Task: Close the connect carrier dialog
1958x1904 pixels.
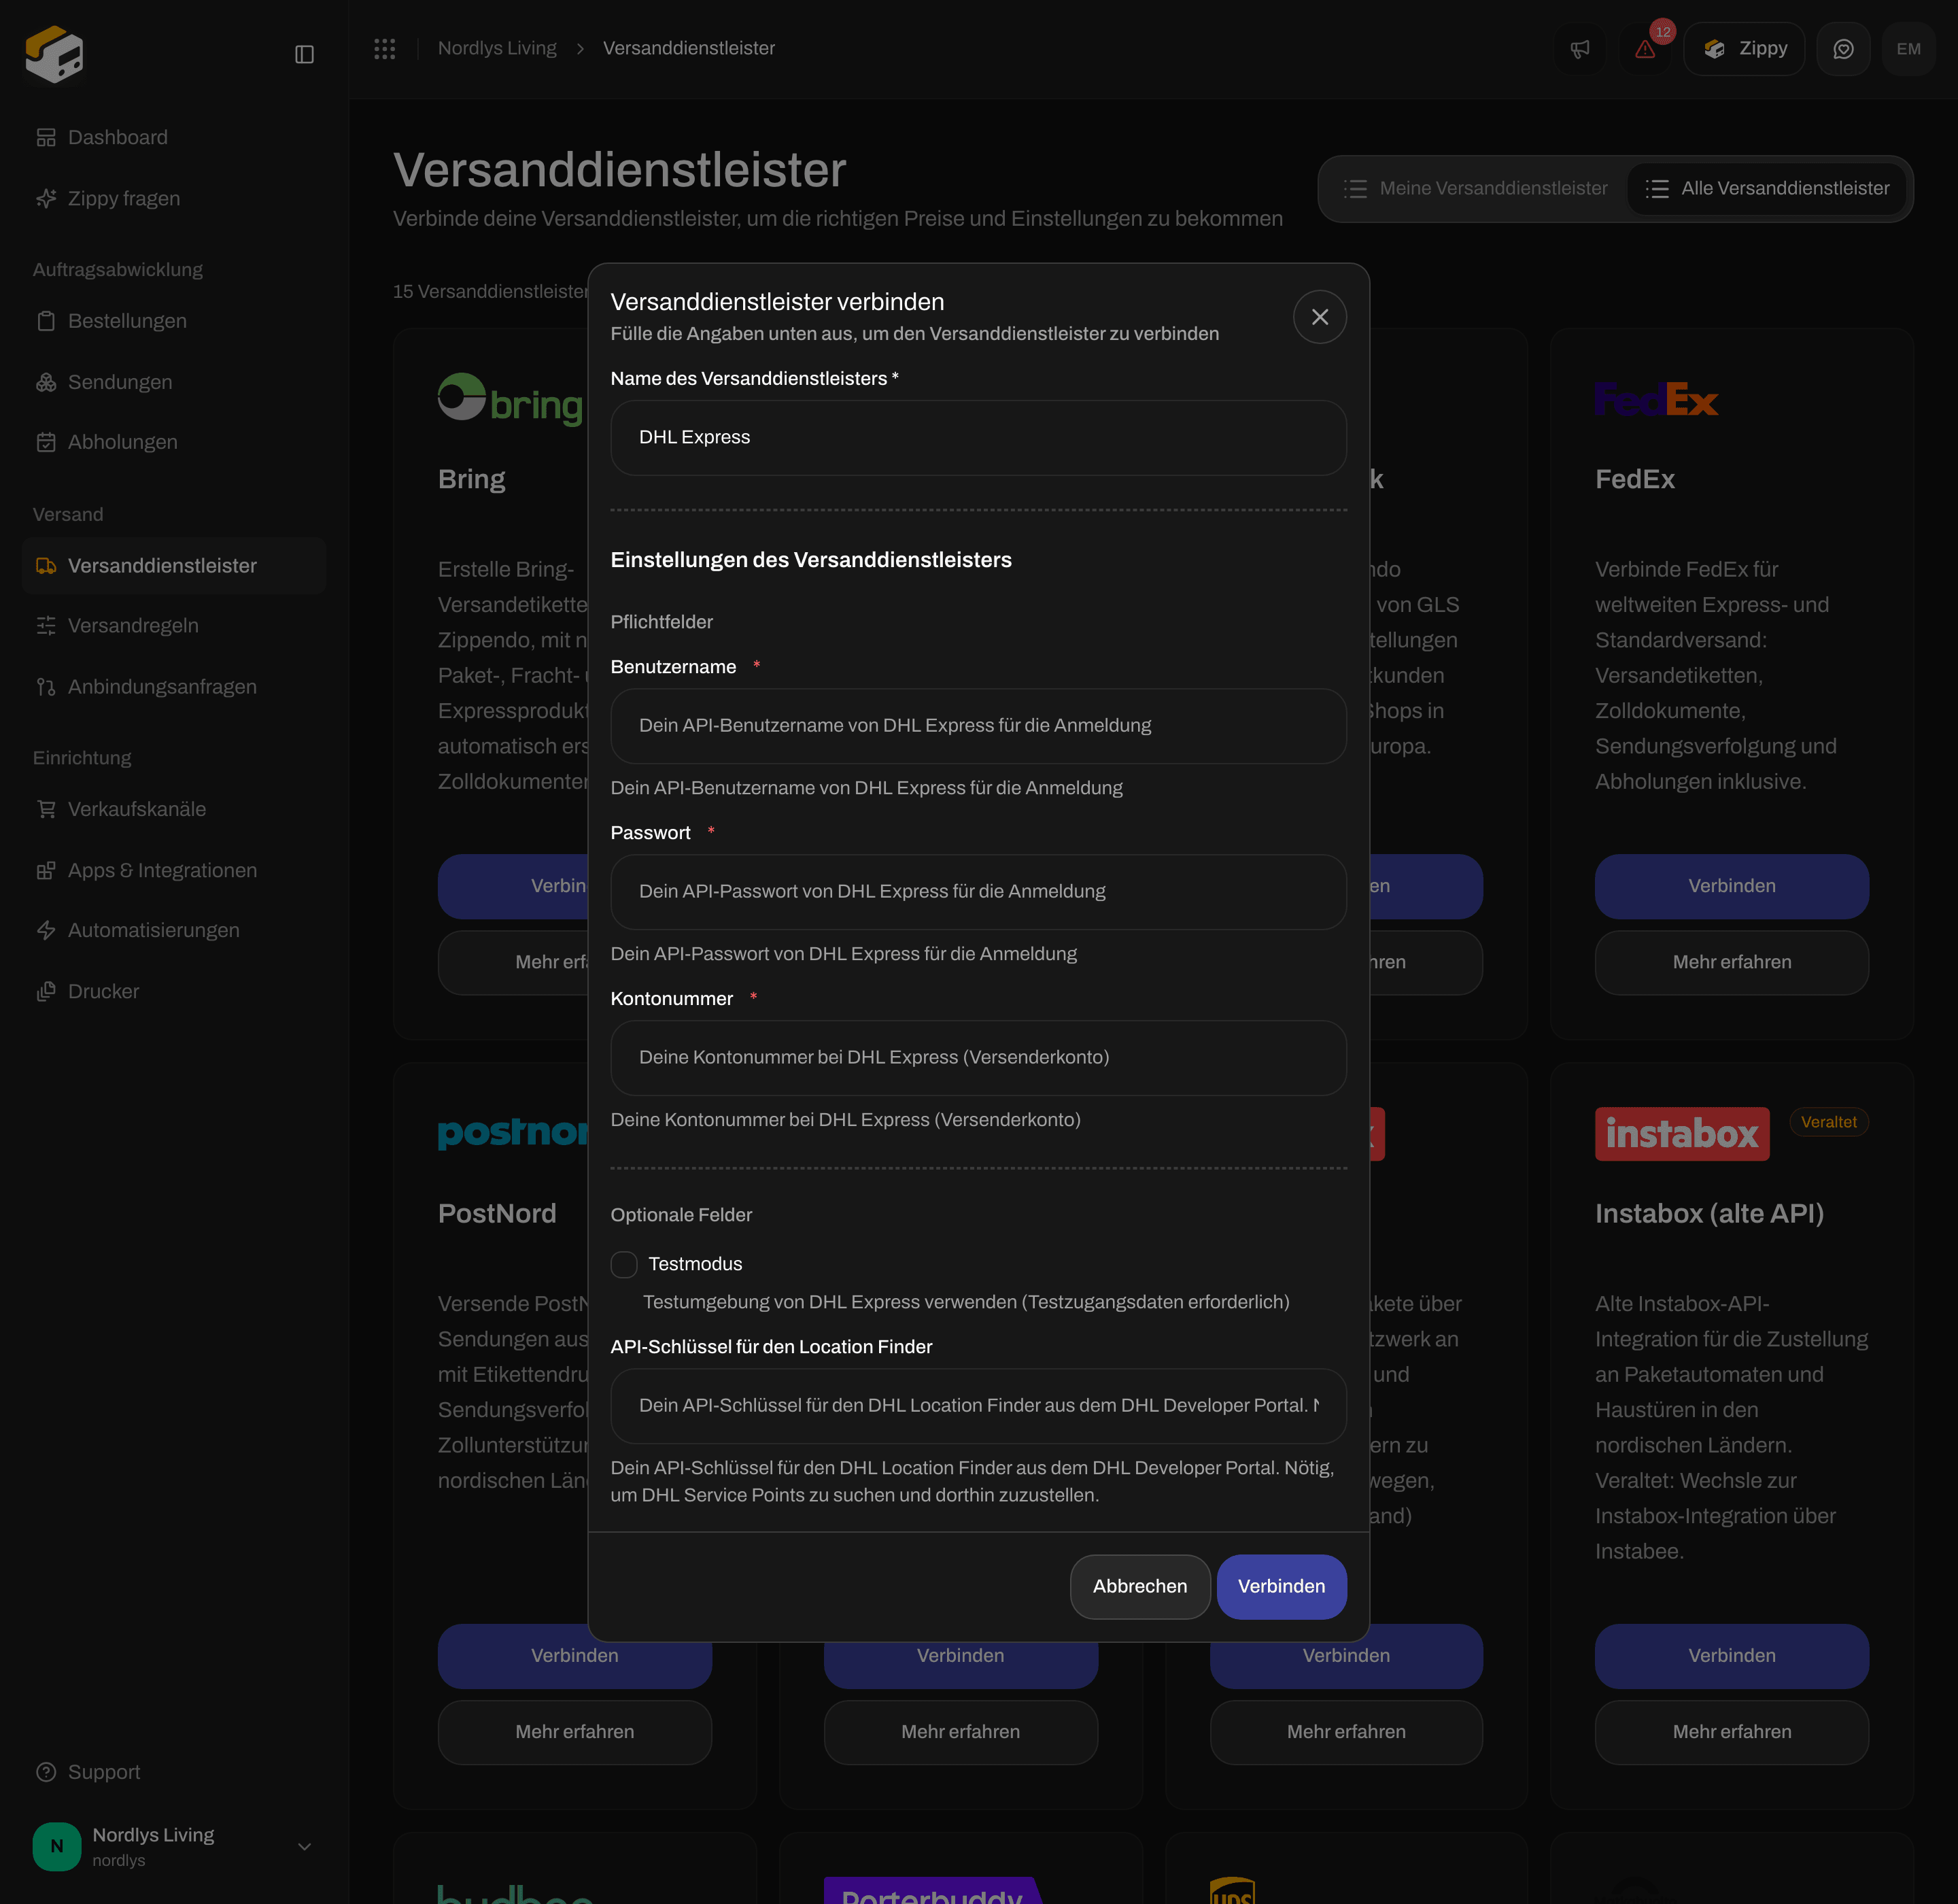Action: [1319, 317]
